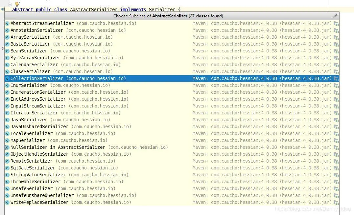
Task: Click the gutter implementations icon beside the class declaration
Action: [x=3, y=10]
